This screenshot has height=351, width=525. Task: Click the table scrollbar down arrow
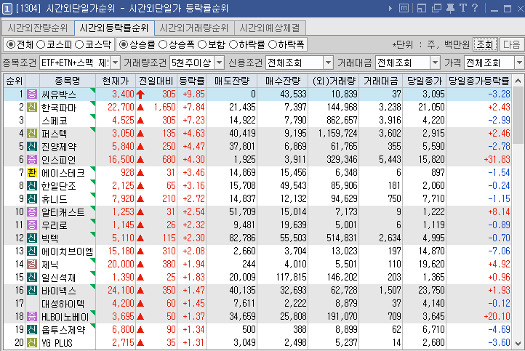518,343
